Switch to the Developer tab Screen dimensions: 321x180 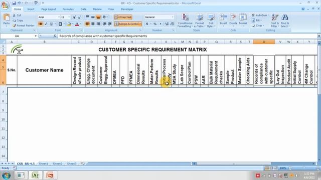click(127, 9)
